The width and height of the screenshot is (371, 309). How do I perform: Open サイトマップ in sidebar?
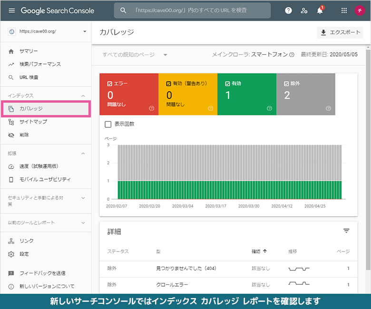pyautogui.click(x=46, y=122)
